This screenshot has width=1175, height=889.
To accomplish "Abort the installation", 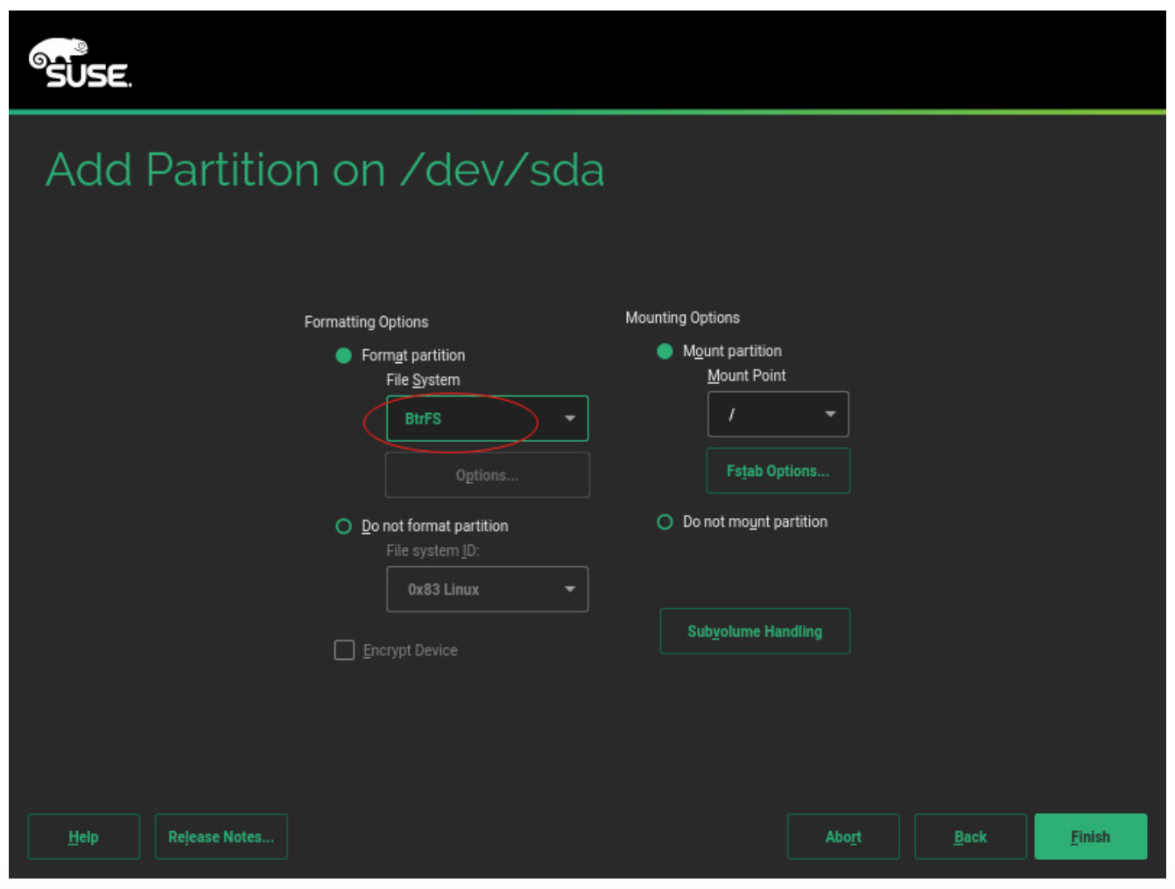I will pyautogui.click(x=842, y=836).
